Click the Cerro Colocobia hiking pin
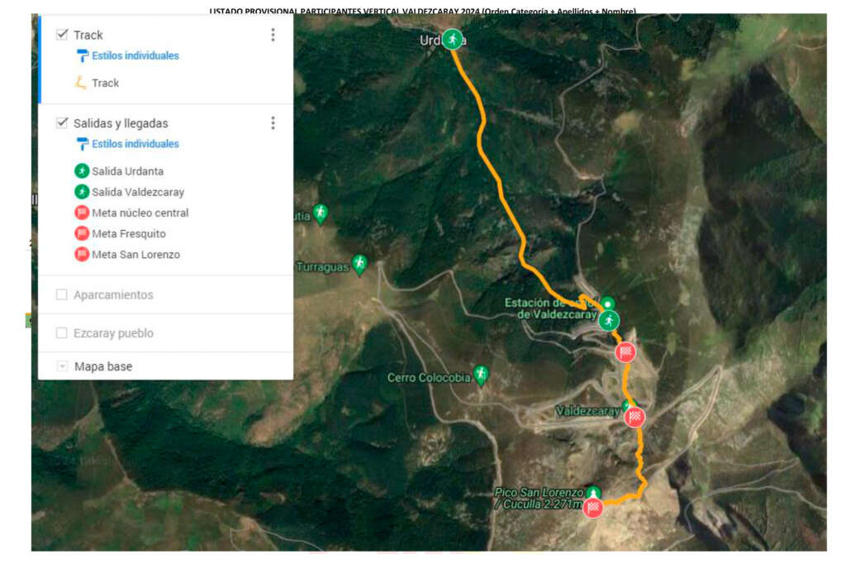This screenshot has width=846, height=564. point(481,375)
